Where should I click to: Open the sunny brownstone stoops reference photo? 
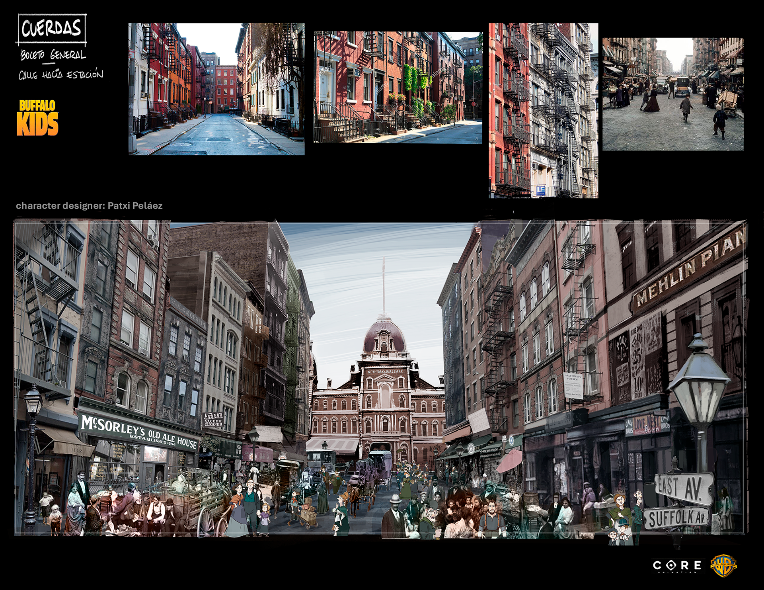[x=398, y=88]
